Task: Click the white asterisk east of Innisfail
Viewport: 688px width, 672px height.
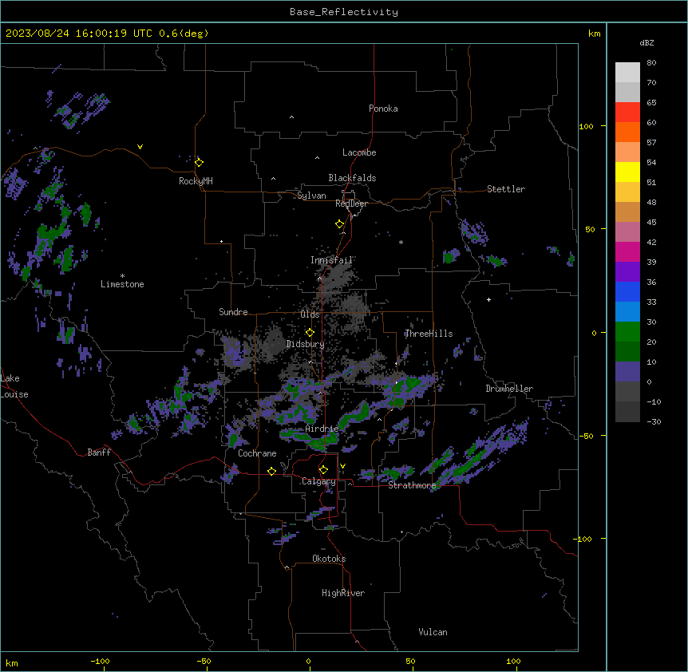Action: point(401,242)
